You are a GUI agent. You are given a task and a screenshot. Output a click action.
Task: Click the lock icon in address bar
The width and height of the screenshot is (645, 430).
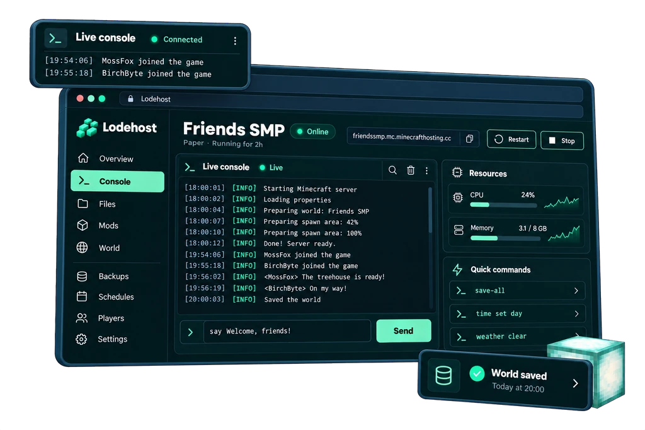coord(130,99)
